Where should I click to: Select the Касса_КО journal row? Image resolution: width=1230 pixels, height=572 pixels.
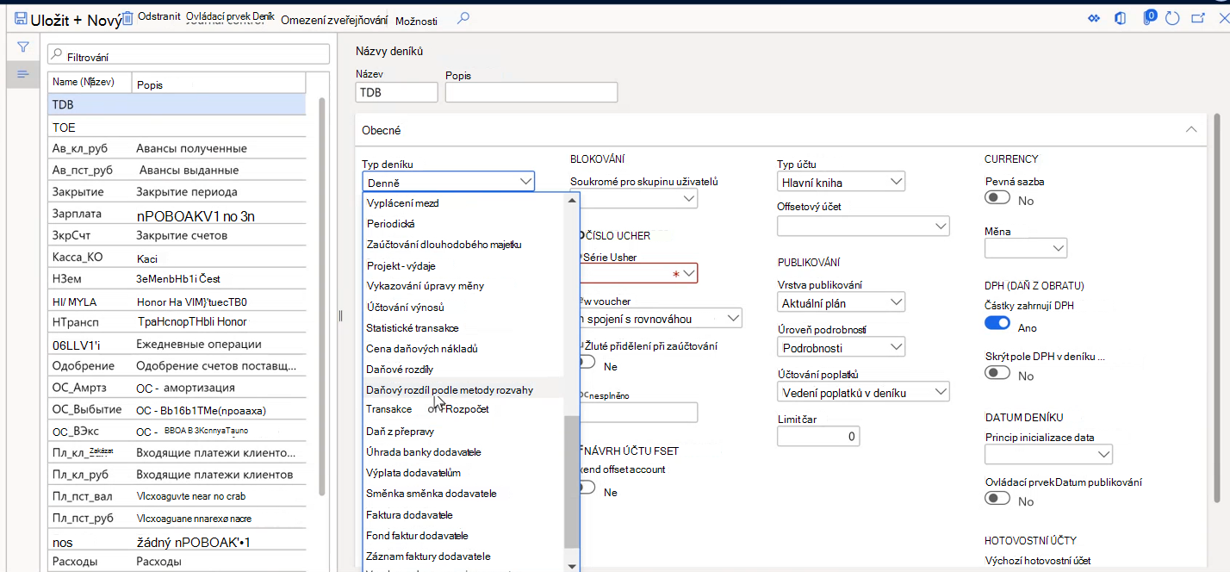(x=177, y=258)
